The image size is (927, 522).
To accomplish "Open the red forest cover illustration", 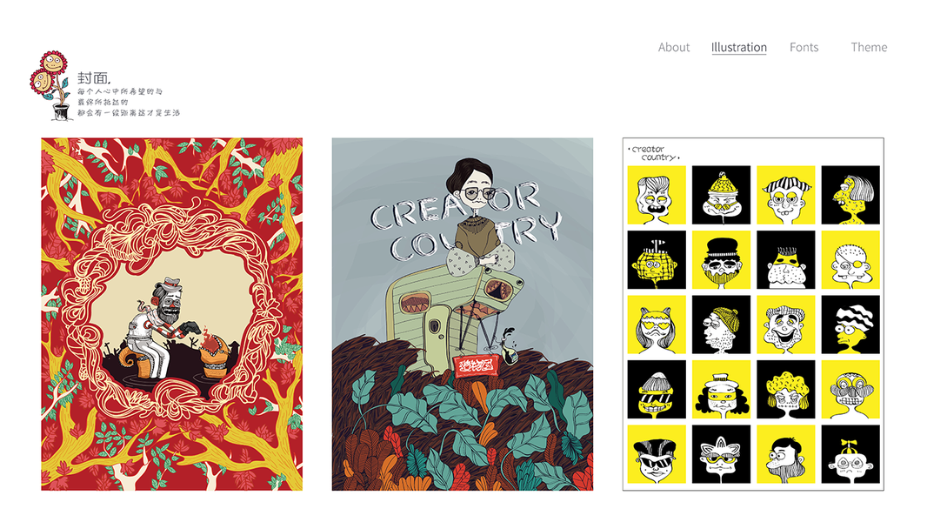I will 171,314.
